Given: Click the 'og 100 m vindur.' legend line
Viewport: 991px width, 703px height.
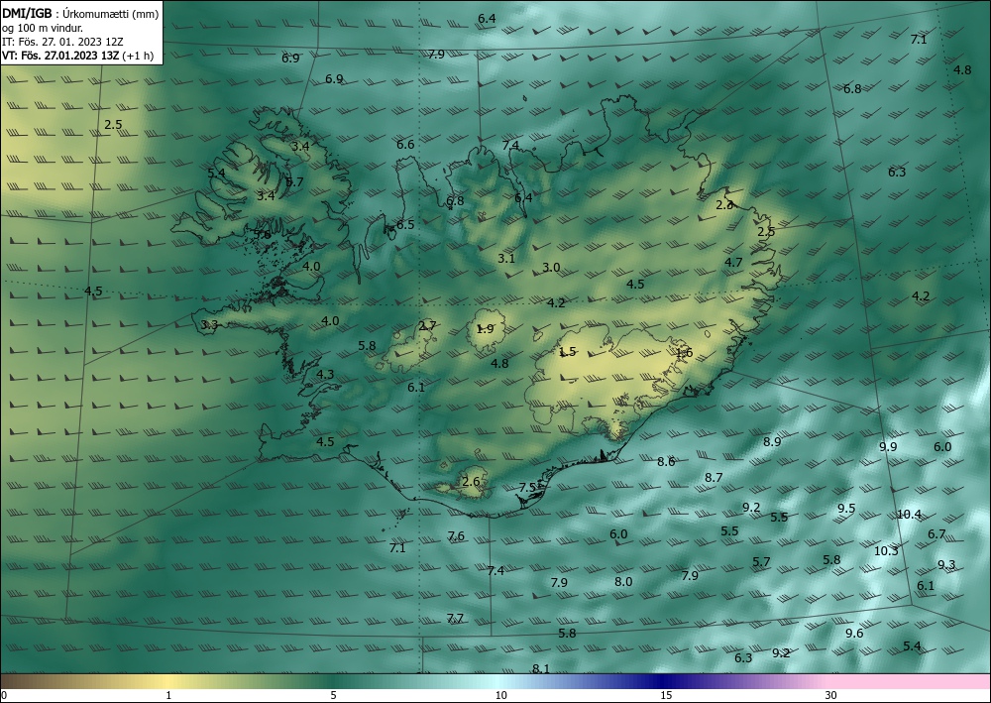Looking at the screenshot, I should pyautogui.click(x=43, y=29).
